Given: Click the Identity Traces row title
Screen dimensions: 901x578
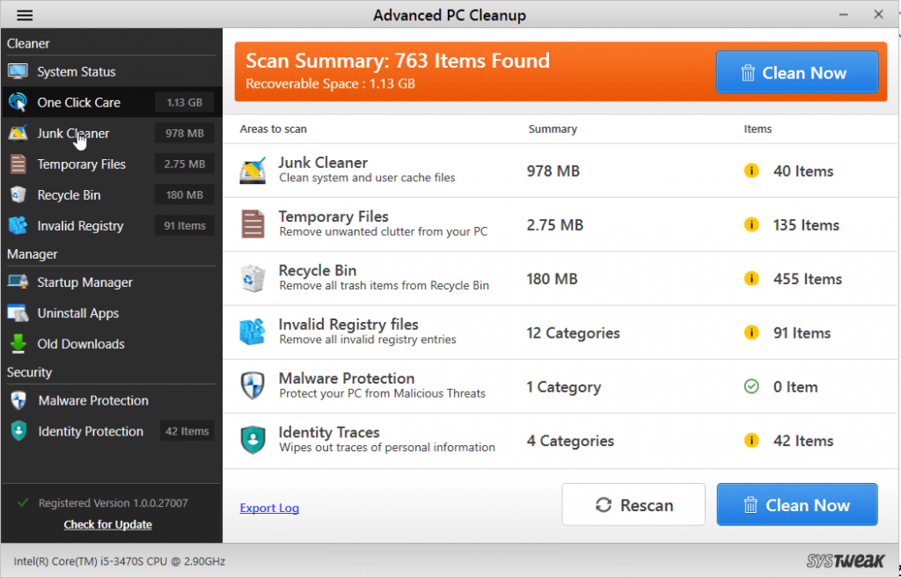Looking at the screenshot, I should tap(329, 432).
